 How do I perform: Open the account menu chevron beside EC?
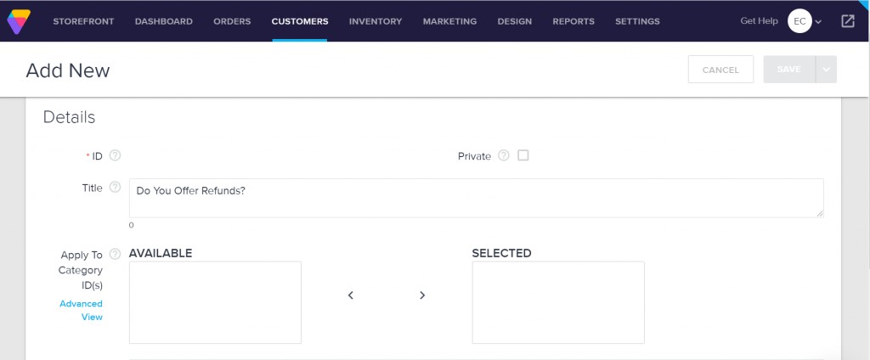point(818,22)
